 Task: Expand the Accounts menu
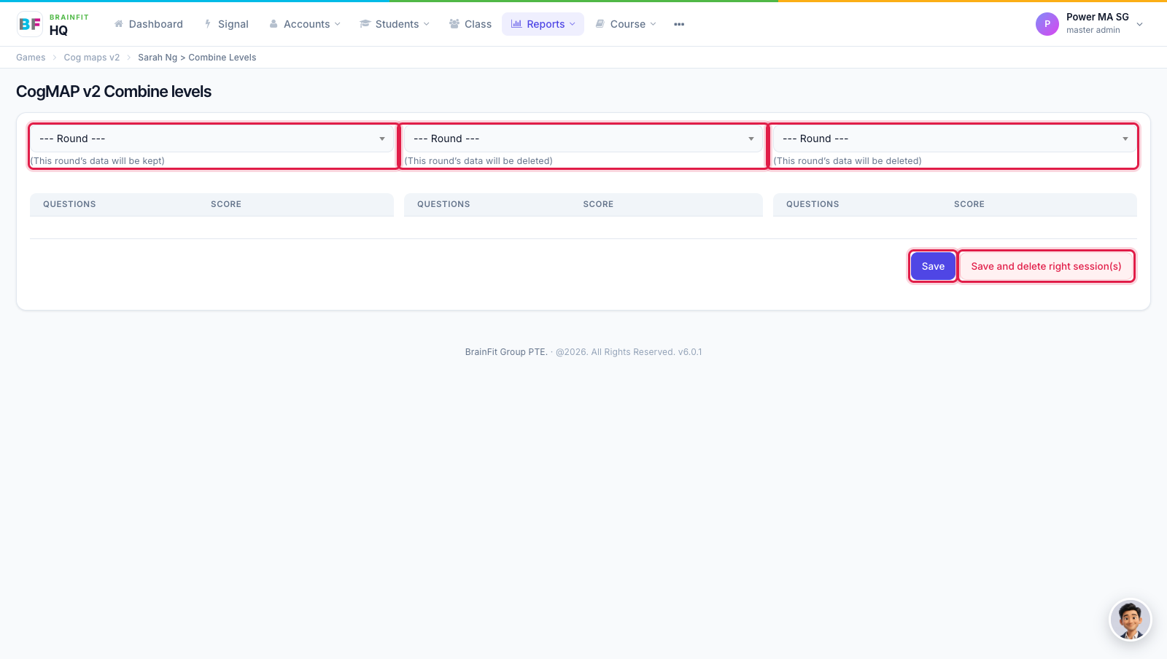(x=305, y=24)
